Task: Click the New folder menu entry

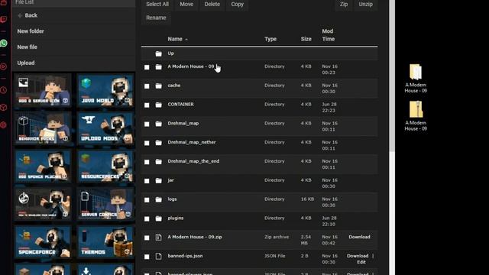Action: 31,31
